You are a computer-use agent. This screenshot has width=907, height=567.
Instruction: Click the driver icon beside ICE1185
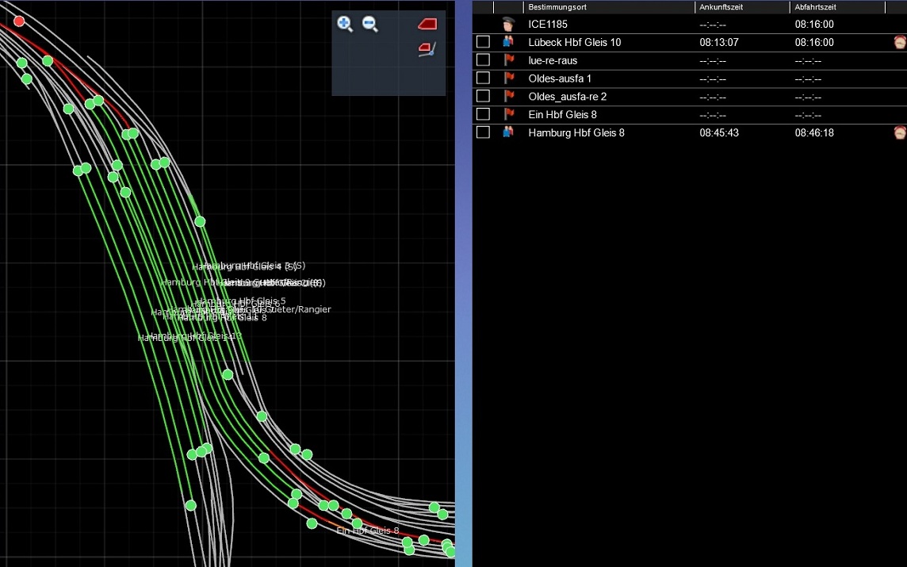(x=508, y=24)
